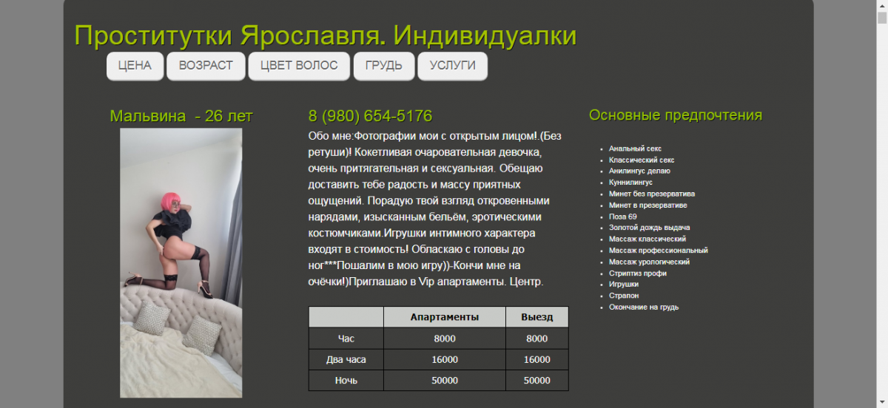Click the site title heading link
888x408 pixels.
pos(325,35)
